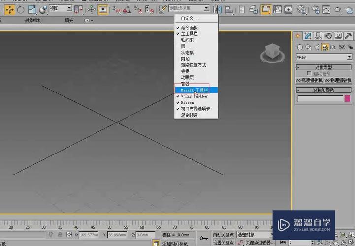Image resolution: width=355 pixels, height=246 pixels.
Task: Select 渲染快捷方式 in the toolbar menu
Action: pyautogui.click(x=196, y=65)
